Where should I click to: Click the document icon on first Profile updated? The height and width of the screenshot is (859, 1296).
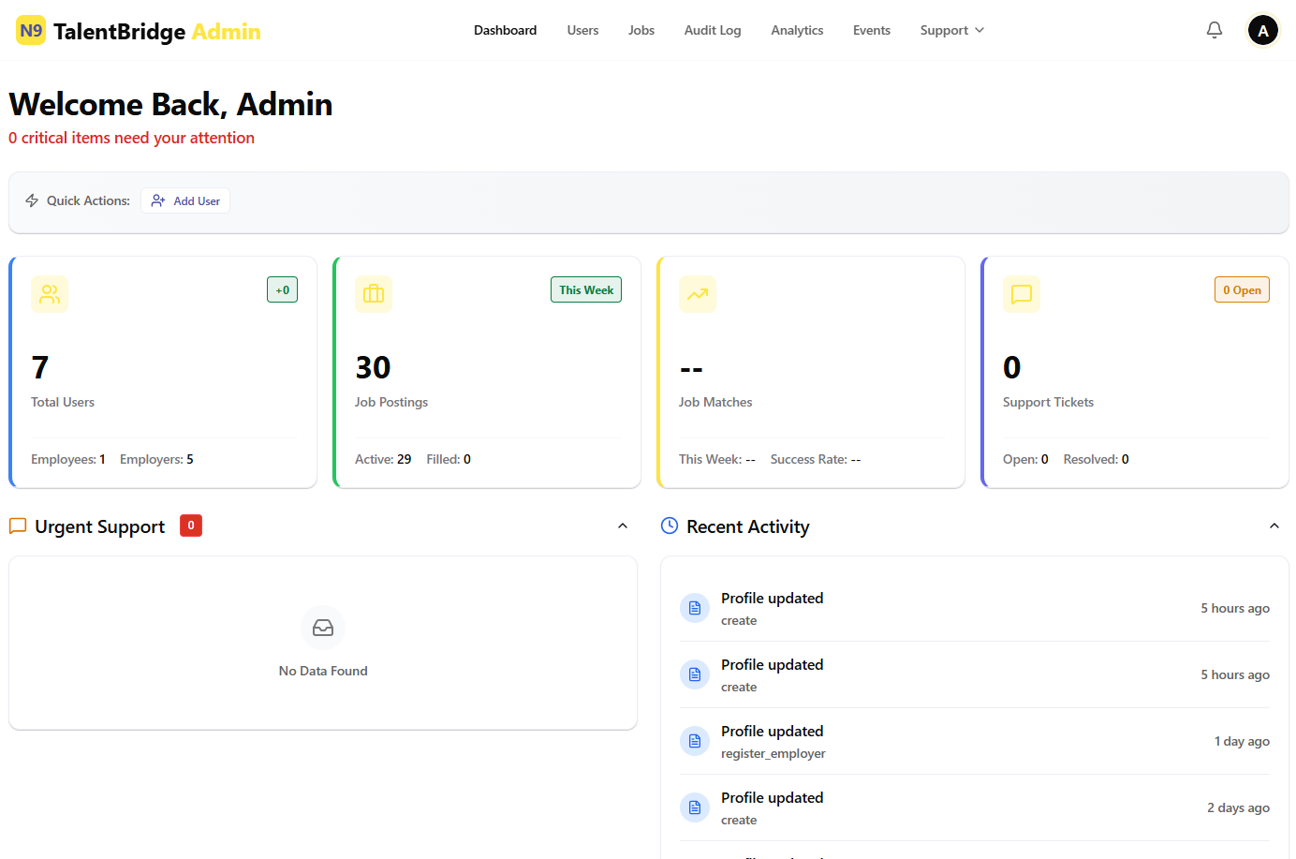click(x=695, y=608)
